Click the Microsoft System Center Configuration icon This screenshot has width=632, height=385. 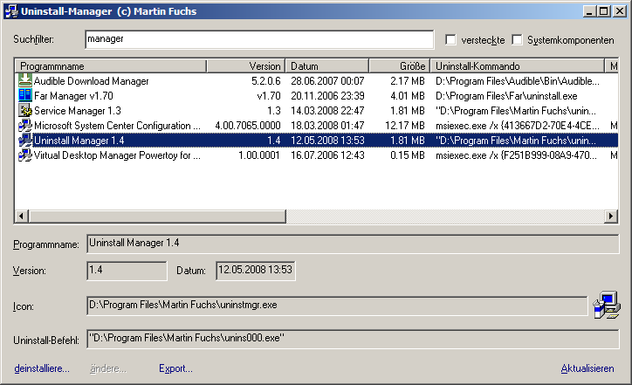pyautogui.click(x=25, y=125)
